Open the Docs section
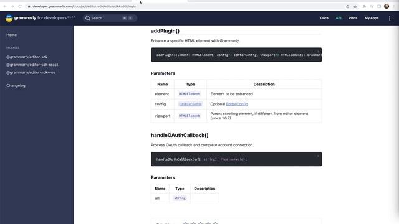Viewport: 399px width, 224px height. pyautogui.click(x=324, y=18)
